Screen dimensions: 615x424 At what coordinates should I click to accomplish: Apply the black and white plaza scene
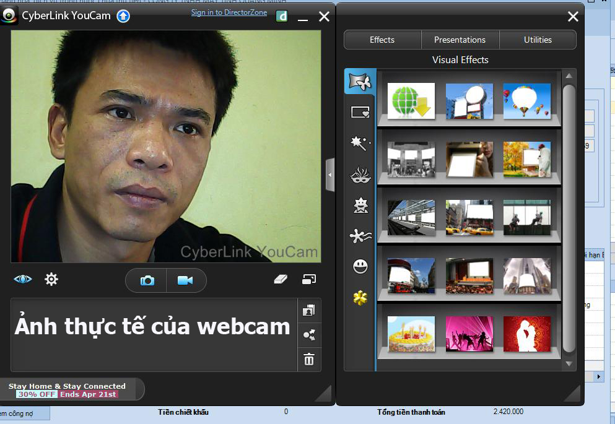point(411,159)
